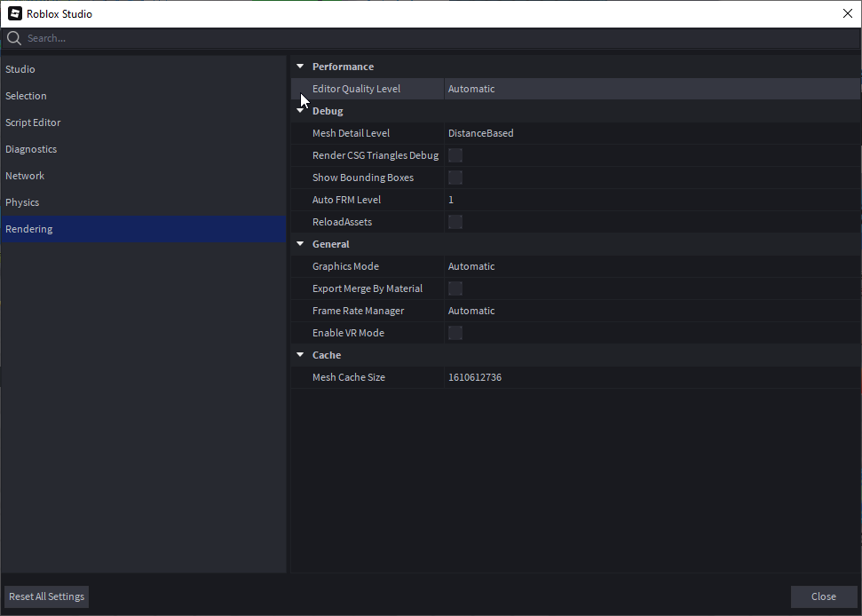
Task: Open Editor Quality Level dropdown
Action: 652,89
